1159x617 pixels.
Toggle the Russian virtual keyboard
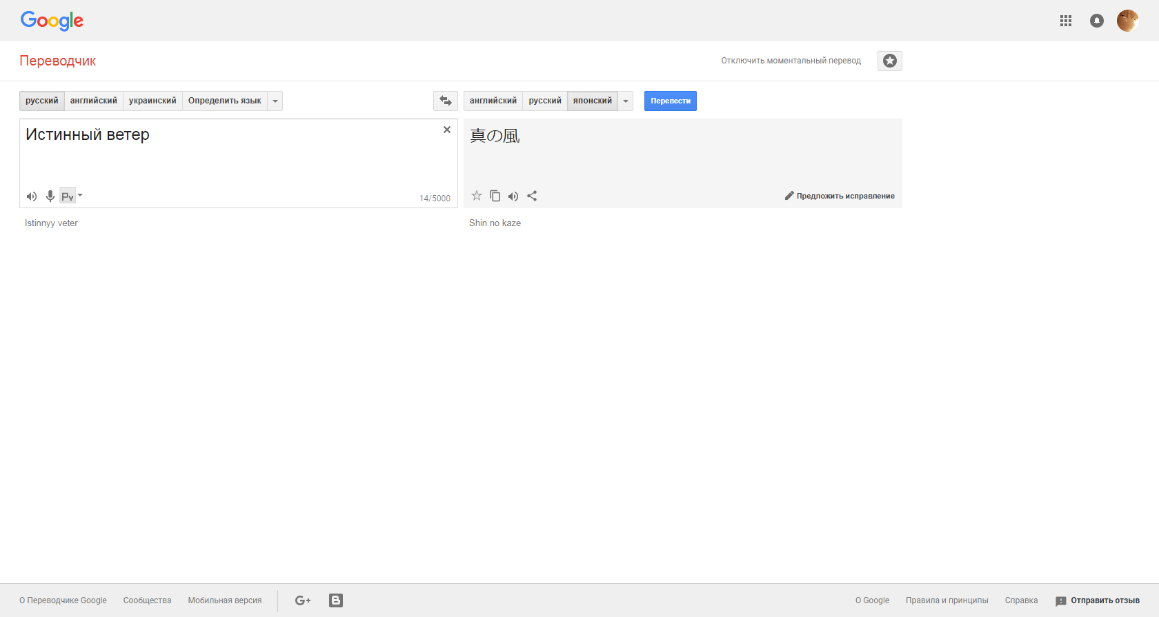point(67,196)
